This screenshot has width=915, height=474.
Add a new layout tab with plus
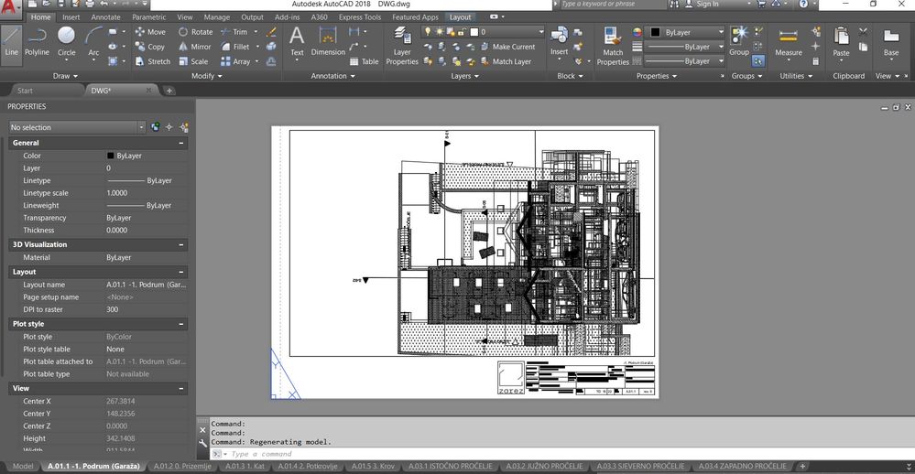(802, 466)
